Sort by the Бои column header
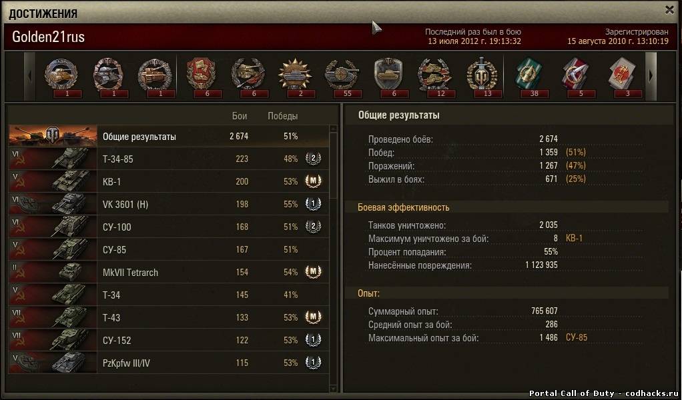Viewport: 682px width, 400px height. coord(239,116)
